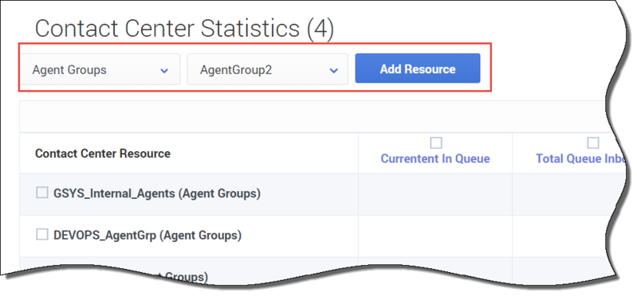This screenshot has width=637, height=296.
Task: Click the Add Resource button
Action: (x=418, y=68)
